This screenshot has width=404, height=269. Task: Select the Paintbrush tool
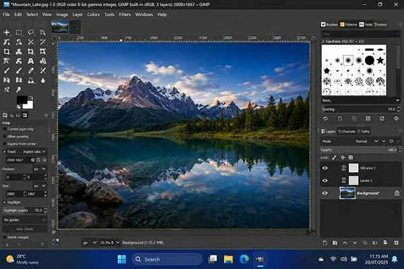click(x=7, y=71)
